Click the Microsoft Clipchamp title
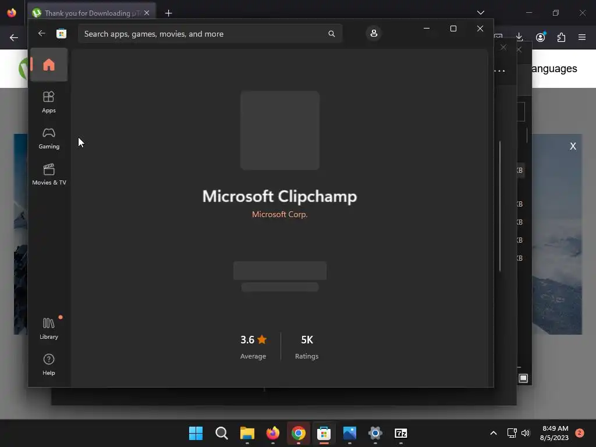 point(280,197)
